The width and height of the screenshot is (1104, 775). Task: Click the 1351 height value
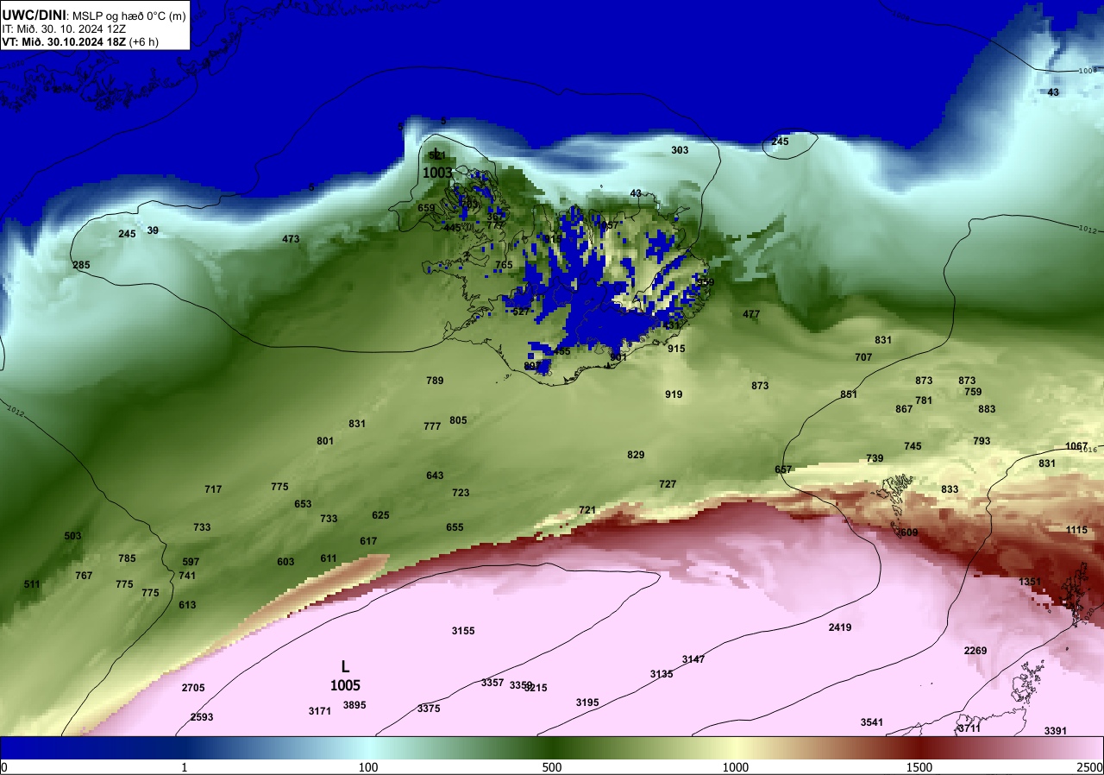point(1030,582)
